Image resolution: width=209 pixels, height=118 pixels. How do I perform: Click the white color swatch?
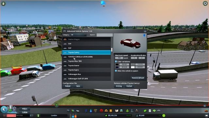coord(133,67)
